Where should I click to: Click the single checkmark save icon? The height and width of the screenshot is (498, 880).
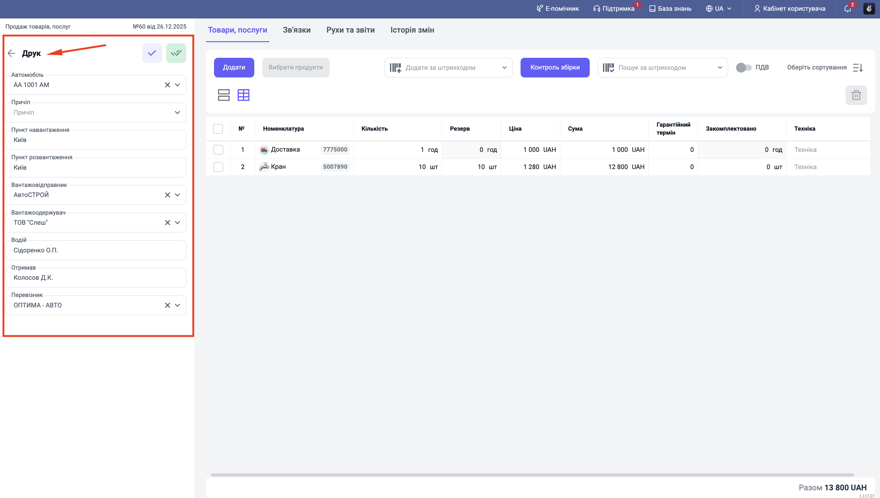[152, 53]
